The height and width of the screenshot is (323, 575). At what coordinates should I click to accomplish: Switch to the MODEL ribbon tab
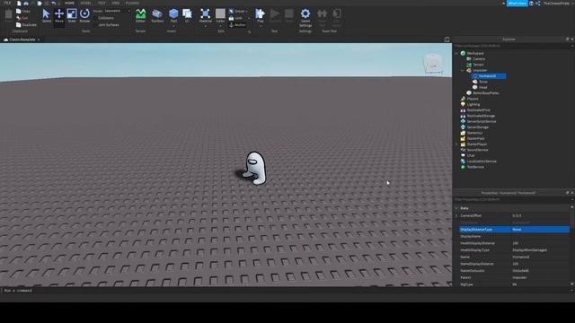(86, 3)
